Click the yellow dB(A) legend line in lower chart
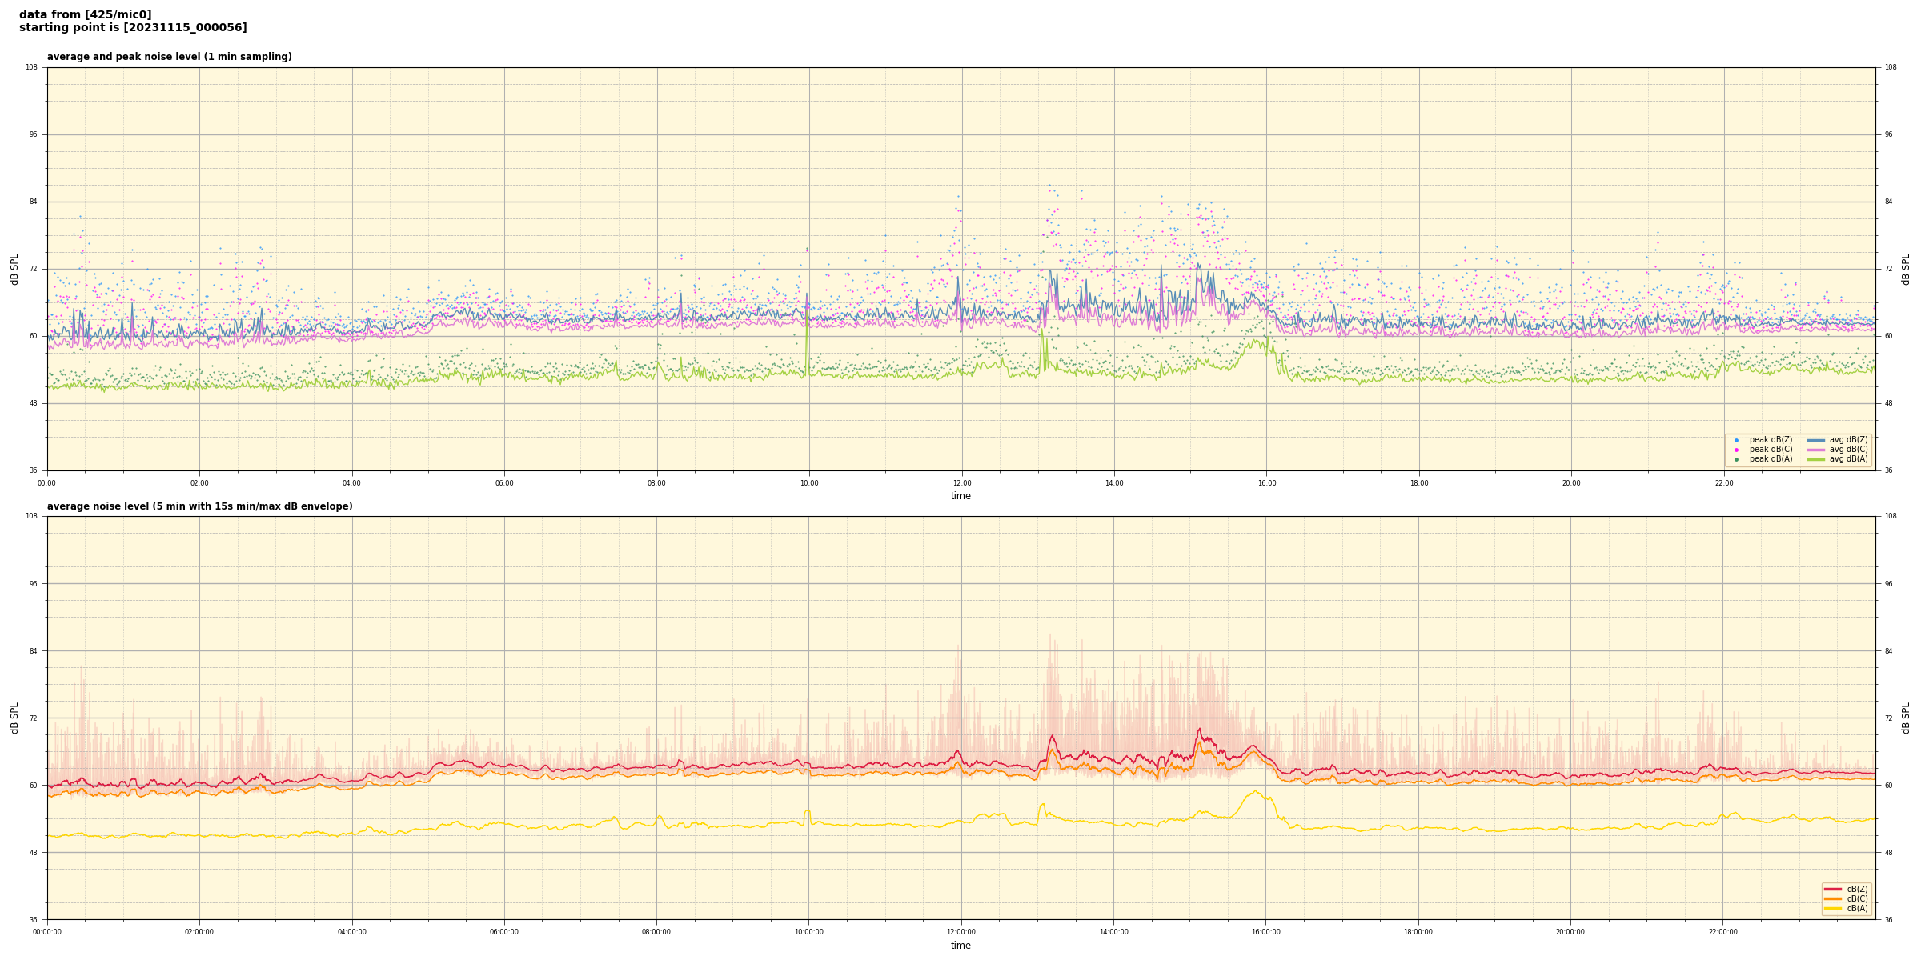The width and height of the screenshot is (1921, 960). [1833, 908]
